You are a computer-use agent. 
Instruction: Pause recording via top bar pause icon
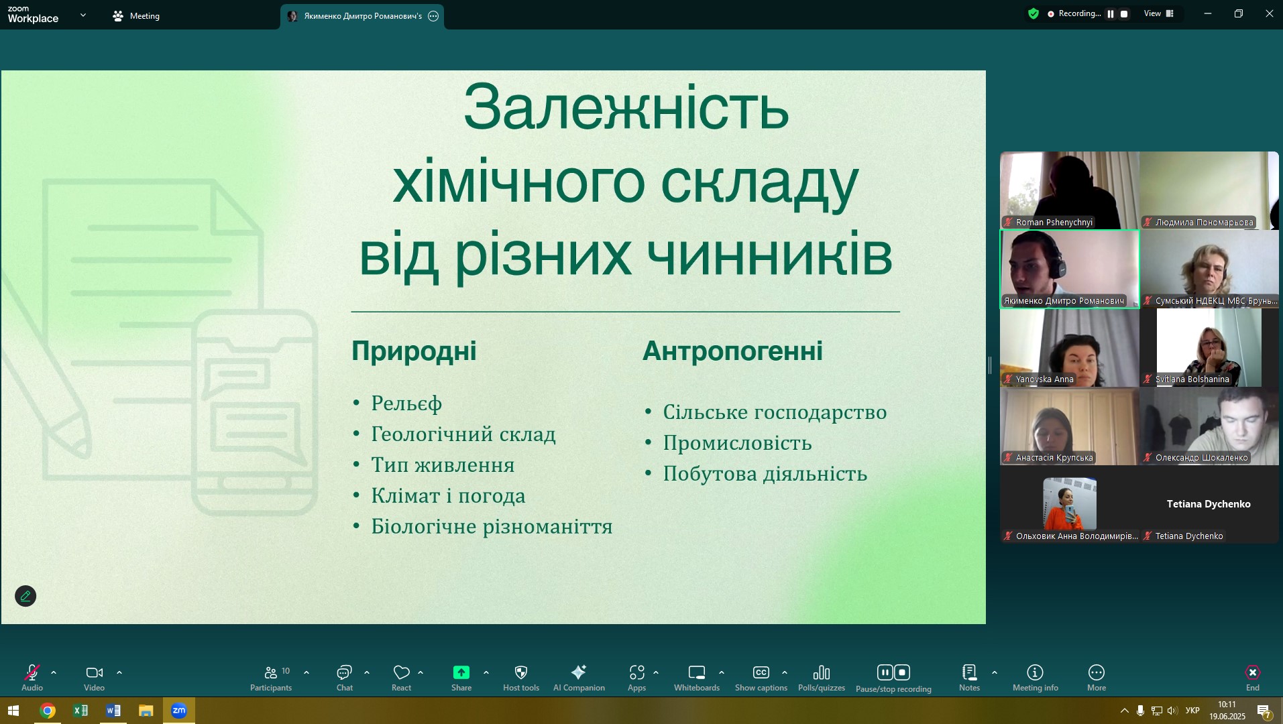point(1111,13)
